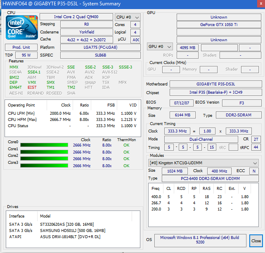Click the memory timing tRAS value 15
The width and height of the screenshot is (265, 253).
click(x=212, y=147)
